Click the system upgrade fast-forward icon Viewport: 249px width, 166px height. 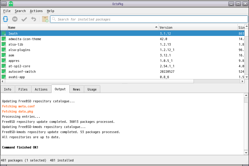point(15,19)
